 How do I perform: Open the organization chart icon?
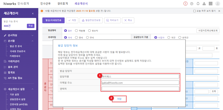(x=204, y=4)
